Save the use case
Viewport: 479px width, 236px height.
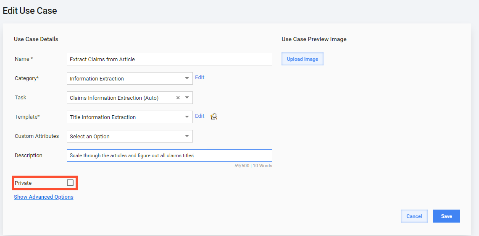(x=447, y=216)
